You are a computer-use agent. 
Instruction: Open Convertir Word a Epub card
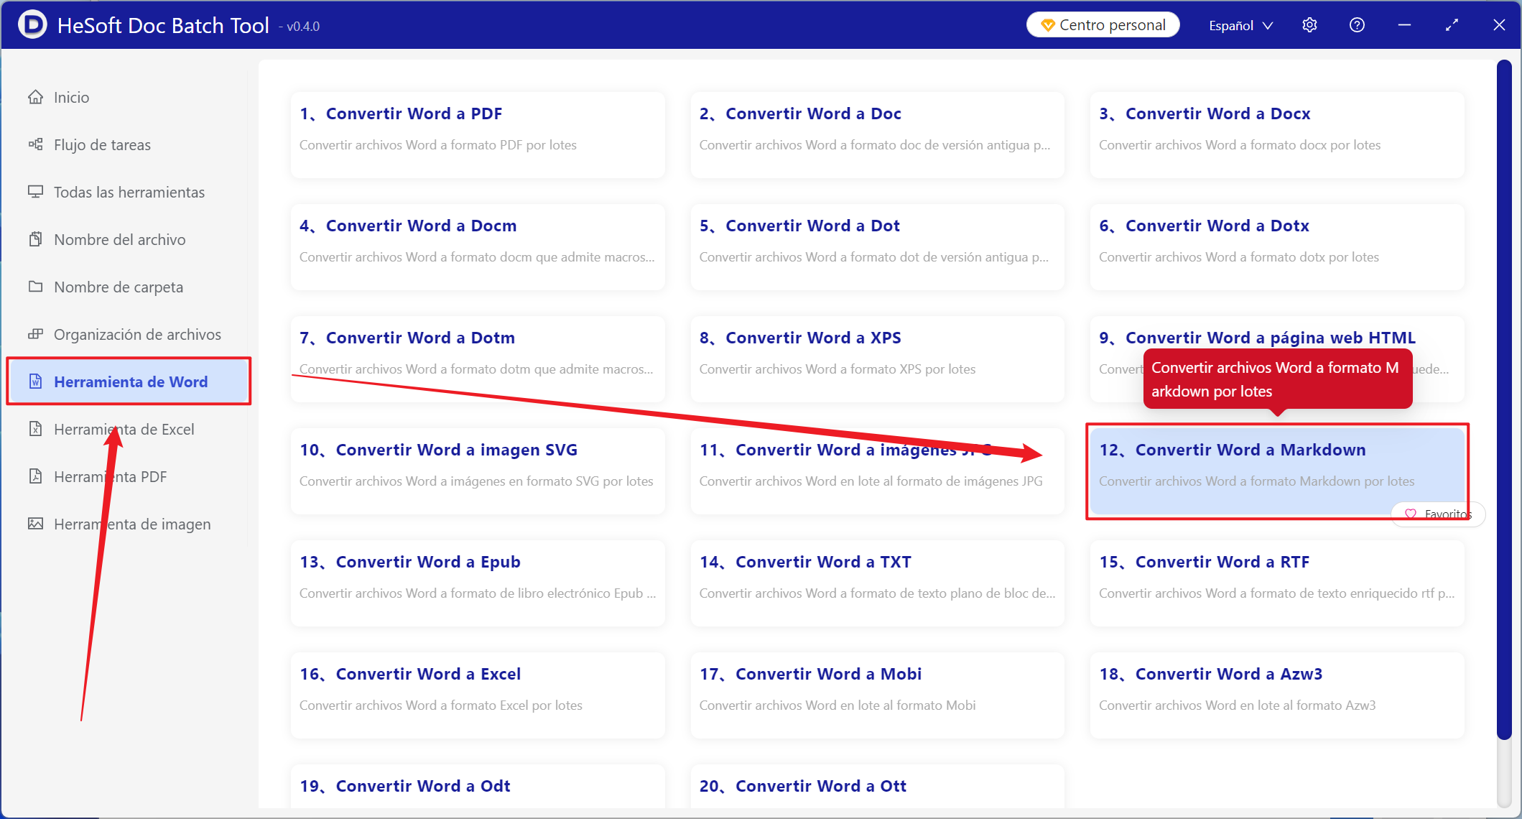478,583
